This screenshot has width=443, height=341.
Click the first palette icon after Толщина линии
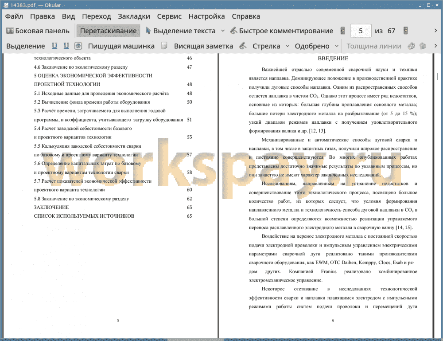(x=412, y=46)
